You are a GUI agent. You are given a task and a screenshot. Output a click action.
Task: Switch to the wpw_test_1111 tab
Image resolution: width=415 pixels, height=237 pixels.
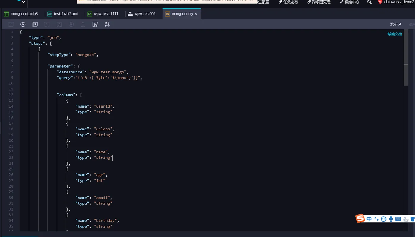click(103, 14)
